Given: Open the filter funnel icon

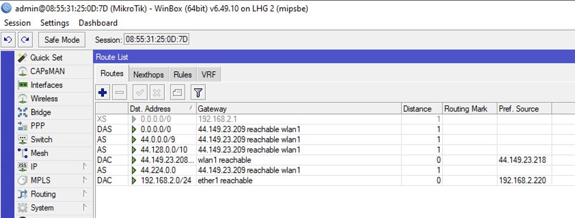Looking at the screenshot, I should click(198, 93).
